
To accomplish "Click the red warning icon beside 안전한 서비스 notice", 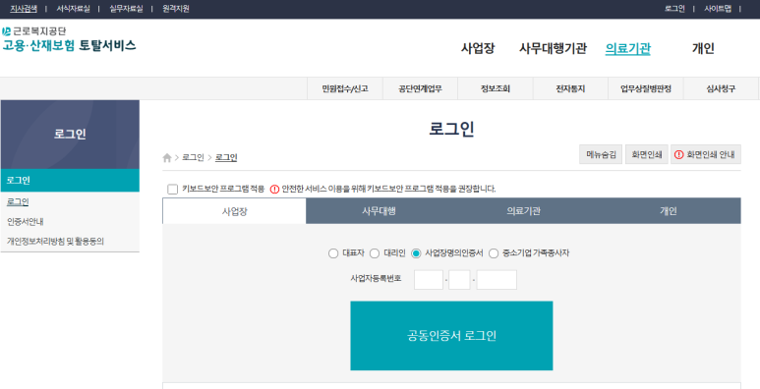I will click(x=274, y=189).
